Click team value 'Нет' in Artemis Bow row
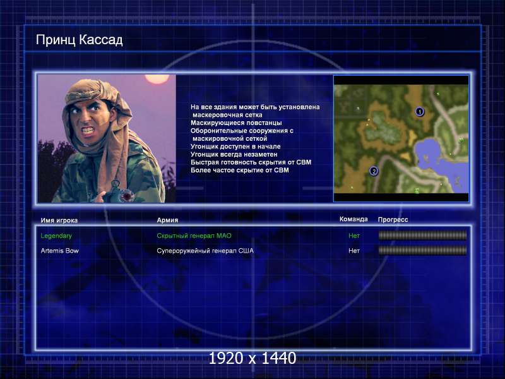The height and width of the screenshot is (379, 505). tap(354, 250)
